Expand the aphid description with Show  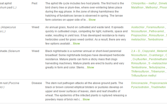point(92,20)
